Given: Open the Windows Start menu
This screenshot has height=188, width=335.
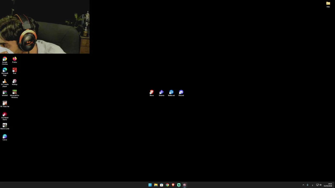Looking at the screenshot, I should coord(150,185).
